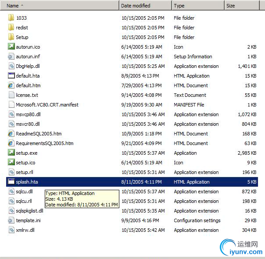
Task: Click the file name template.ini
Action: click(28, 220)
